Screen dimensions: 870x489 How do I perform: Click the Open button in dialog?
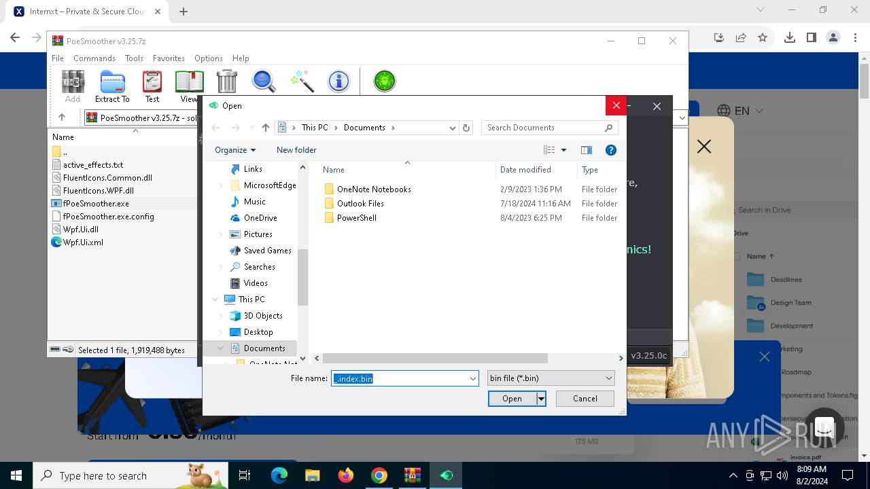512,399
